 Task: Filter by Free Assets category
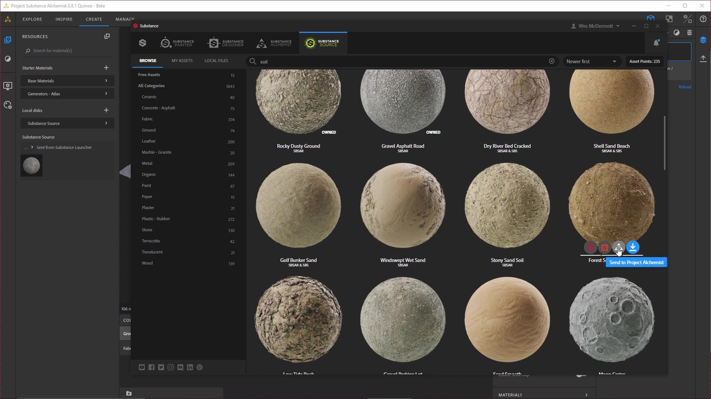(149, 75)
